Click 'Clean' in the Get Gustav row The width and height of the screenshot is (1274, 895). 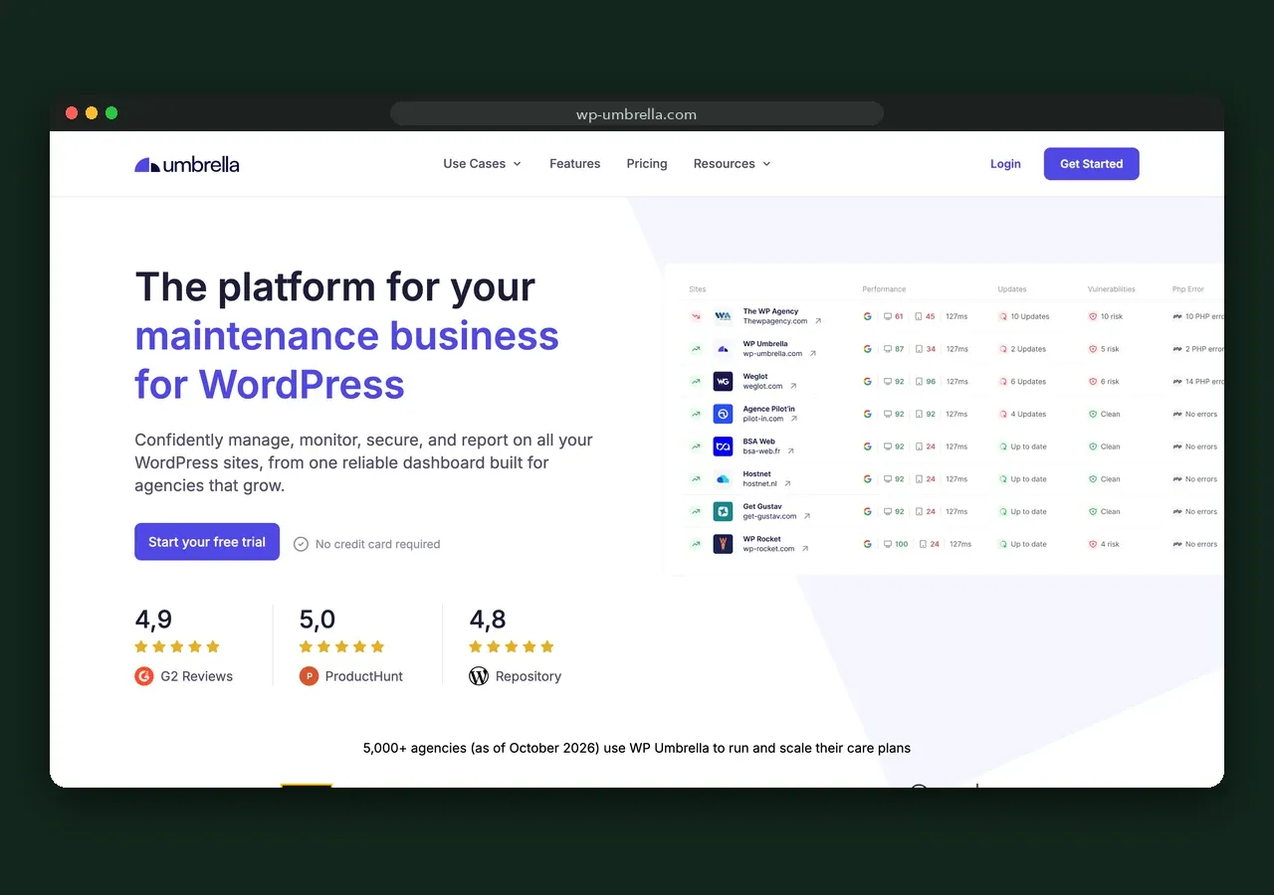tap(1104, 511)
